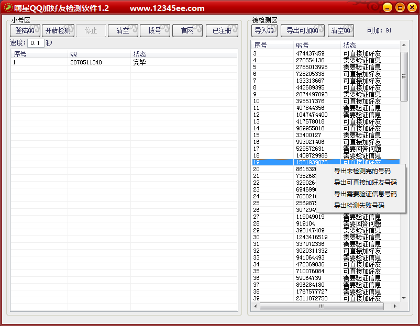Screen dimensions: 420x326
Task: Click the horizontal scrollbar thumb
Action: pyautogui.click(x=322, y=306)
